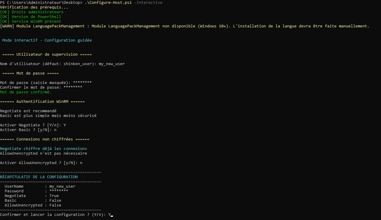Image resolution: width=381 pixels, height=220 pixels.
Task: Click the "[OK] Droits administrateurs" line
Action: (32, 12)
